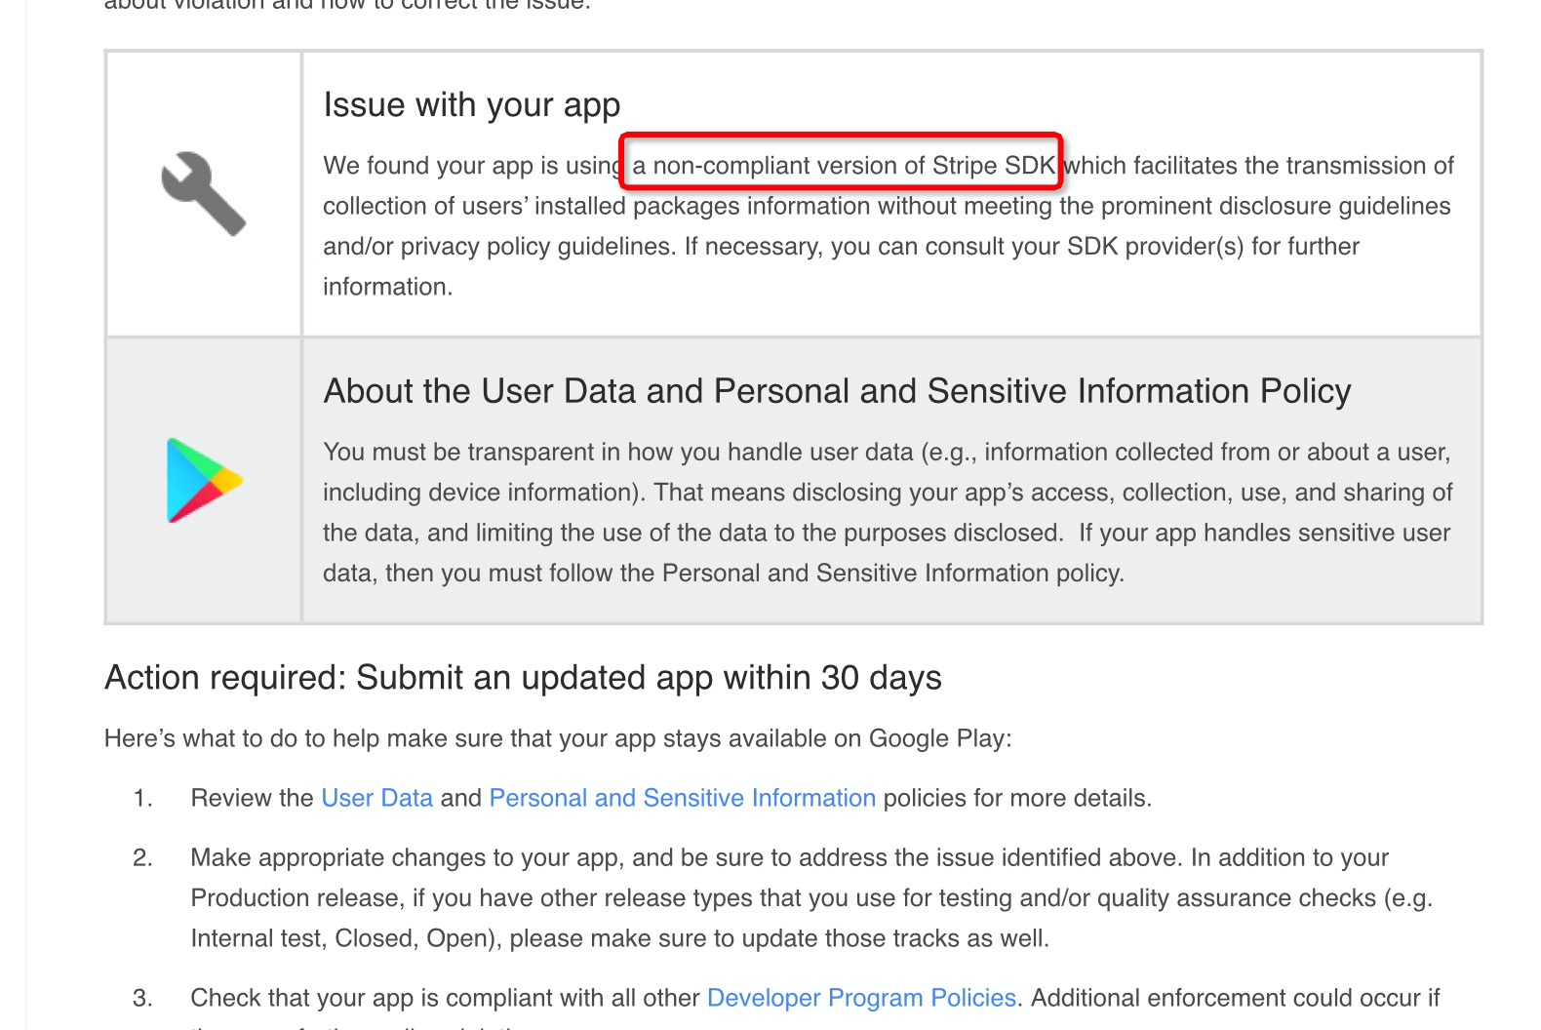Viewport: 1541px width, 1030px height.
Task: Click the text 'policies for more details.'
Action: [1017, 798]
